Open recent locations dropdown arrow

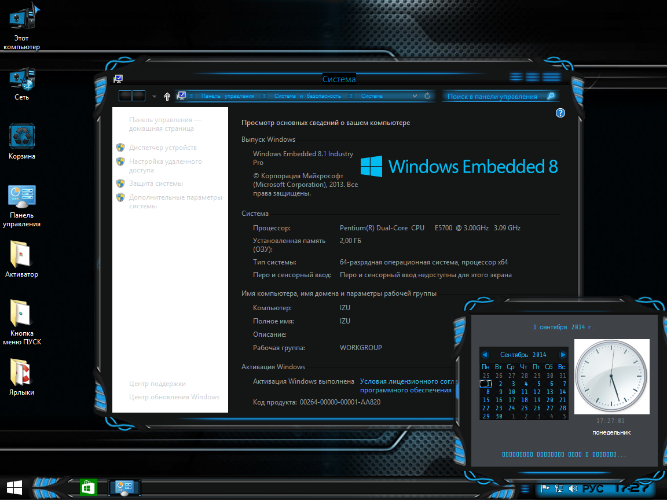(154, 97)
